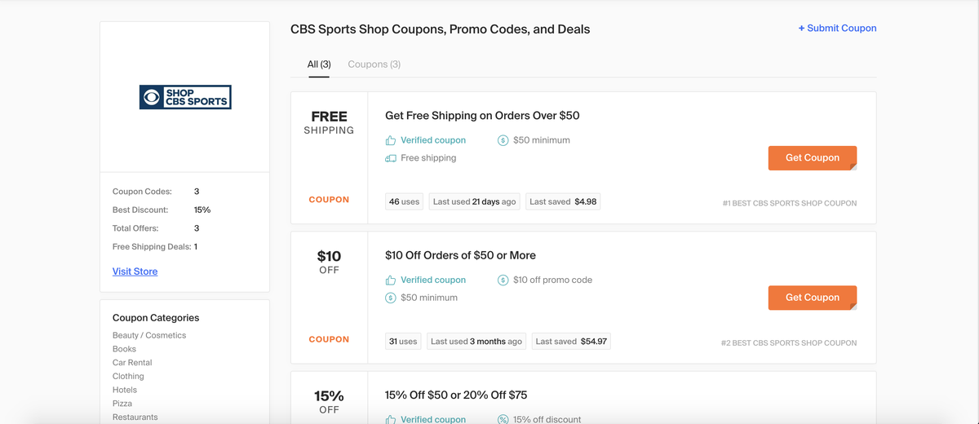979x424 pixels.
Task: Switch to the All (3) tab
Action: tap(319, 64)
